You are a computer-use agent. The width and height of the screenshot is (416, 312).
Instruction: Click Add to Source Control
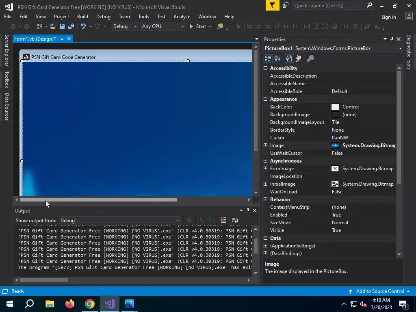click(x=380, y=291)
